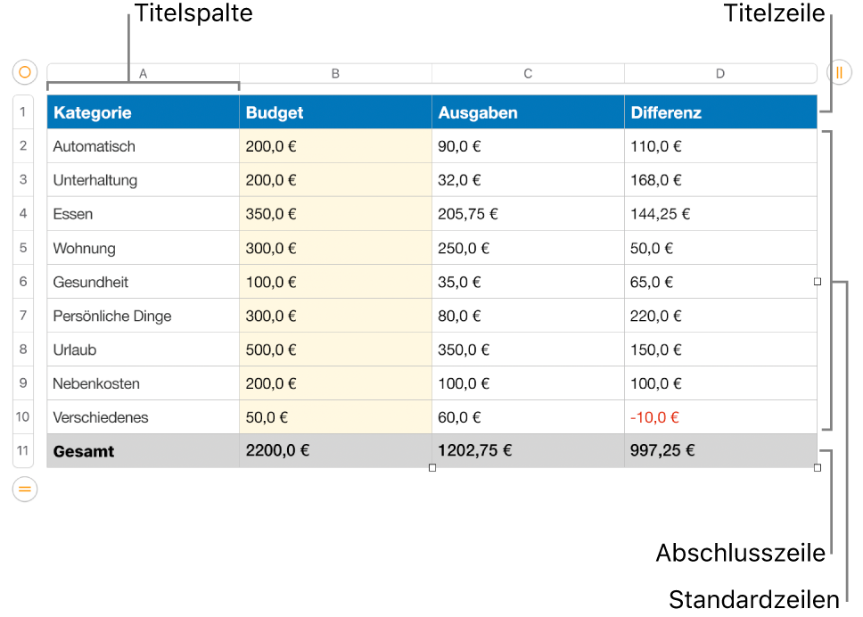Screen dimensions: 863x617
Task: Select row 11 number tab
Action: point(23,451)
